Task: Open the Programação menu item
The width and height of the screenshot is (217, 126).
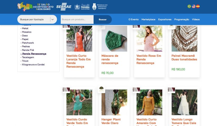Action: tap(181, 19)
